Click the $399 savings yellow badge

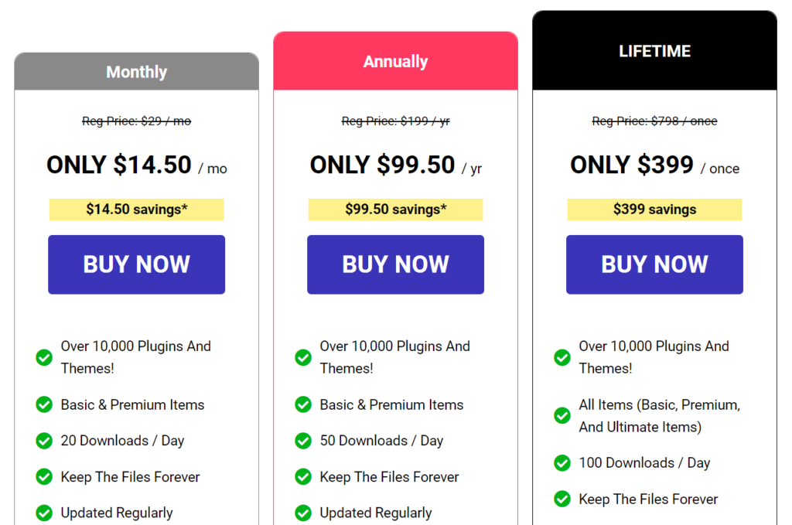(x=654, y=210)
